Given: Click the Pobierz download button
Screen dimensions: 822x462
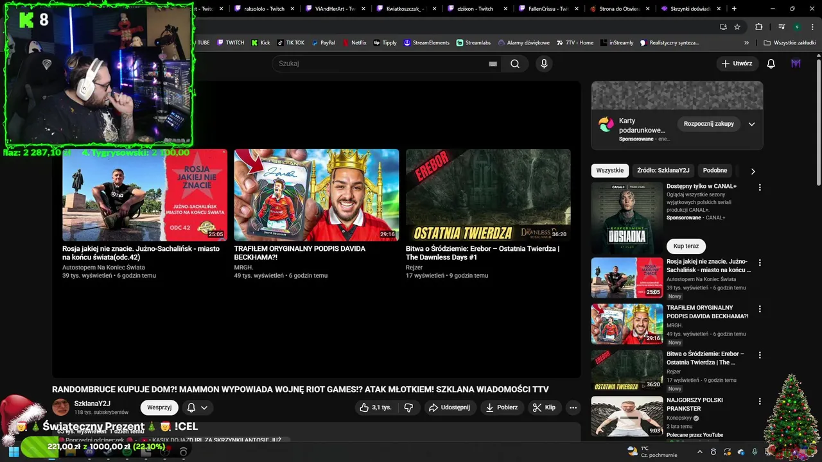Looking at the screenshot, I should tap(502, 407).
